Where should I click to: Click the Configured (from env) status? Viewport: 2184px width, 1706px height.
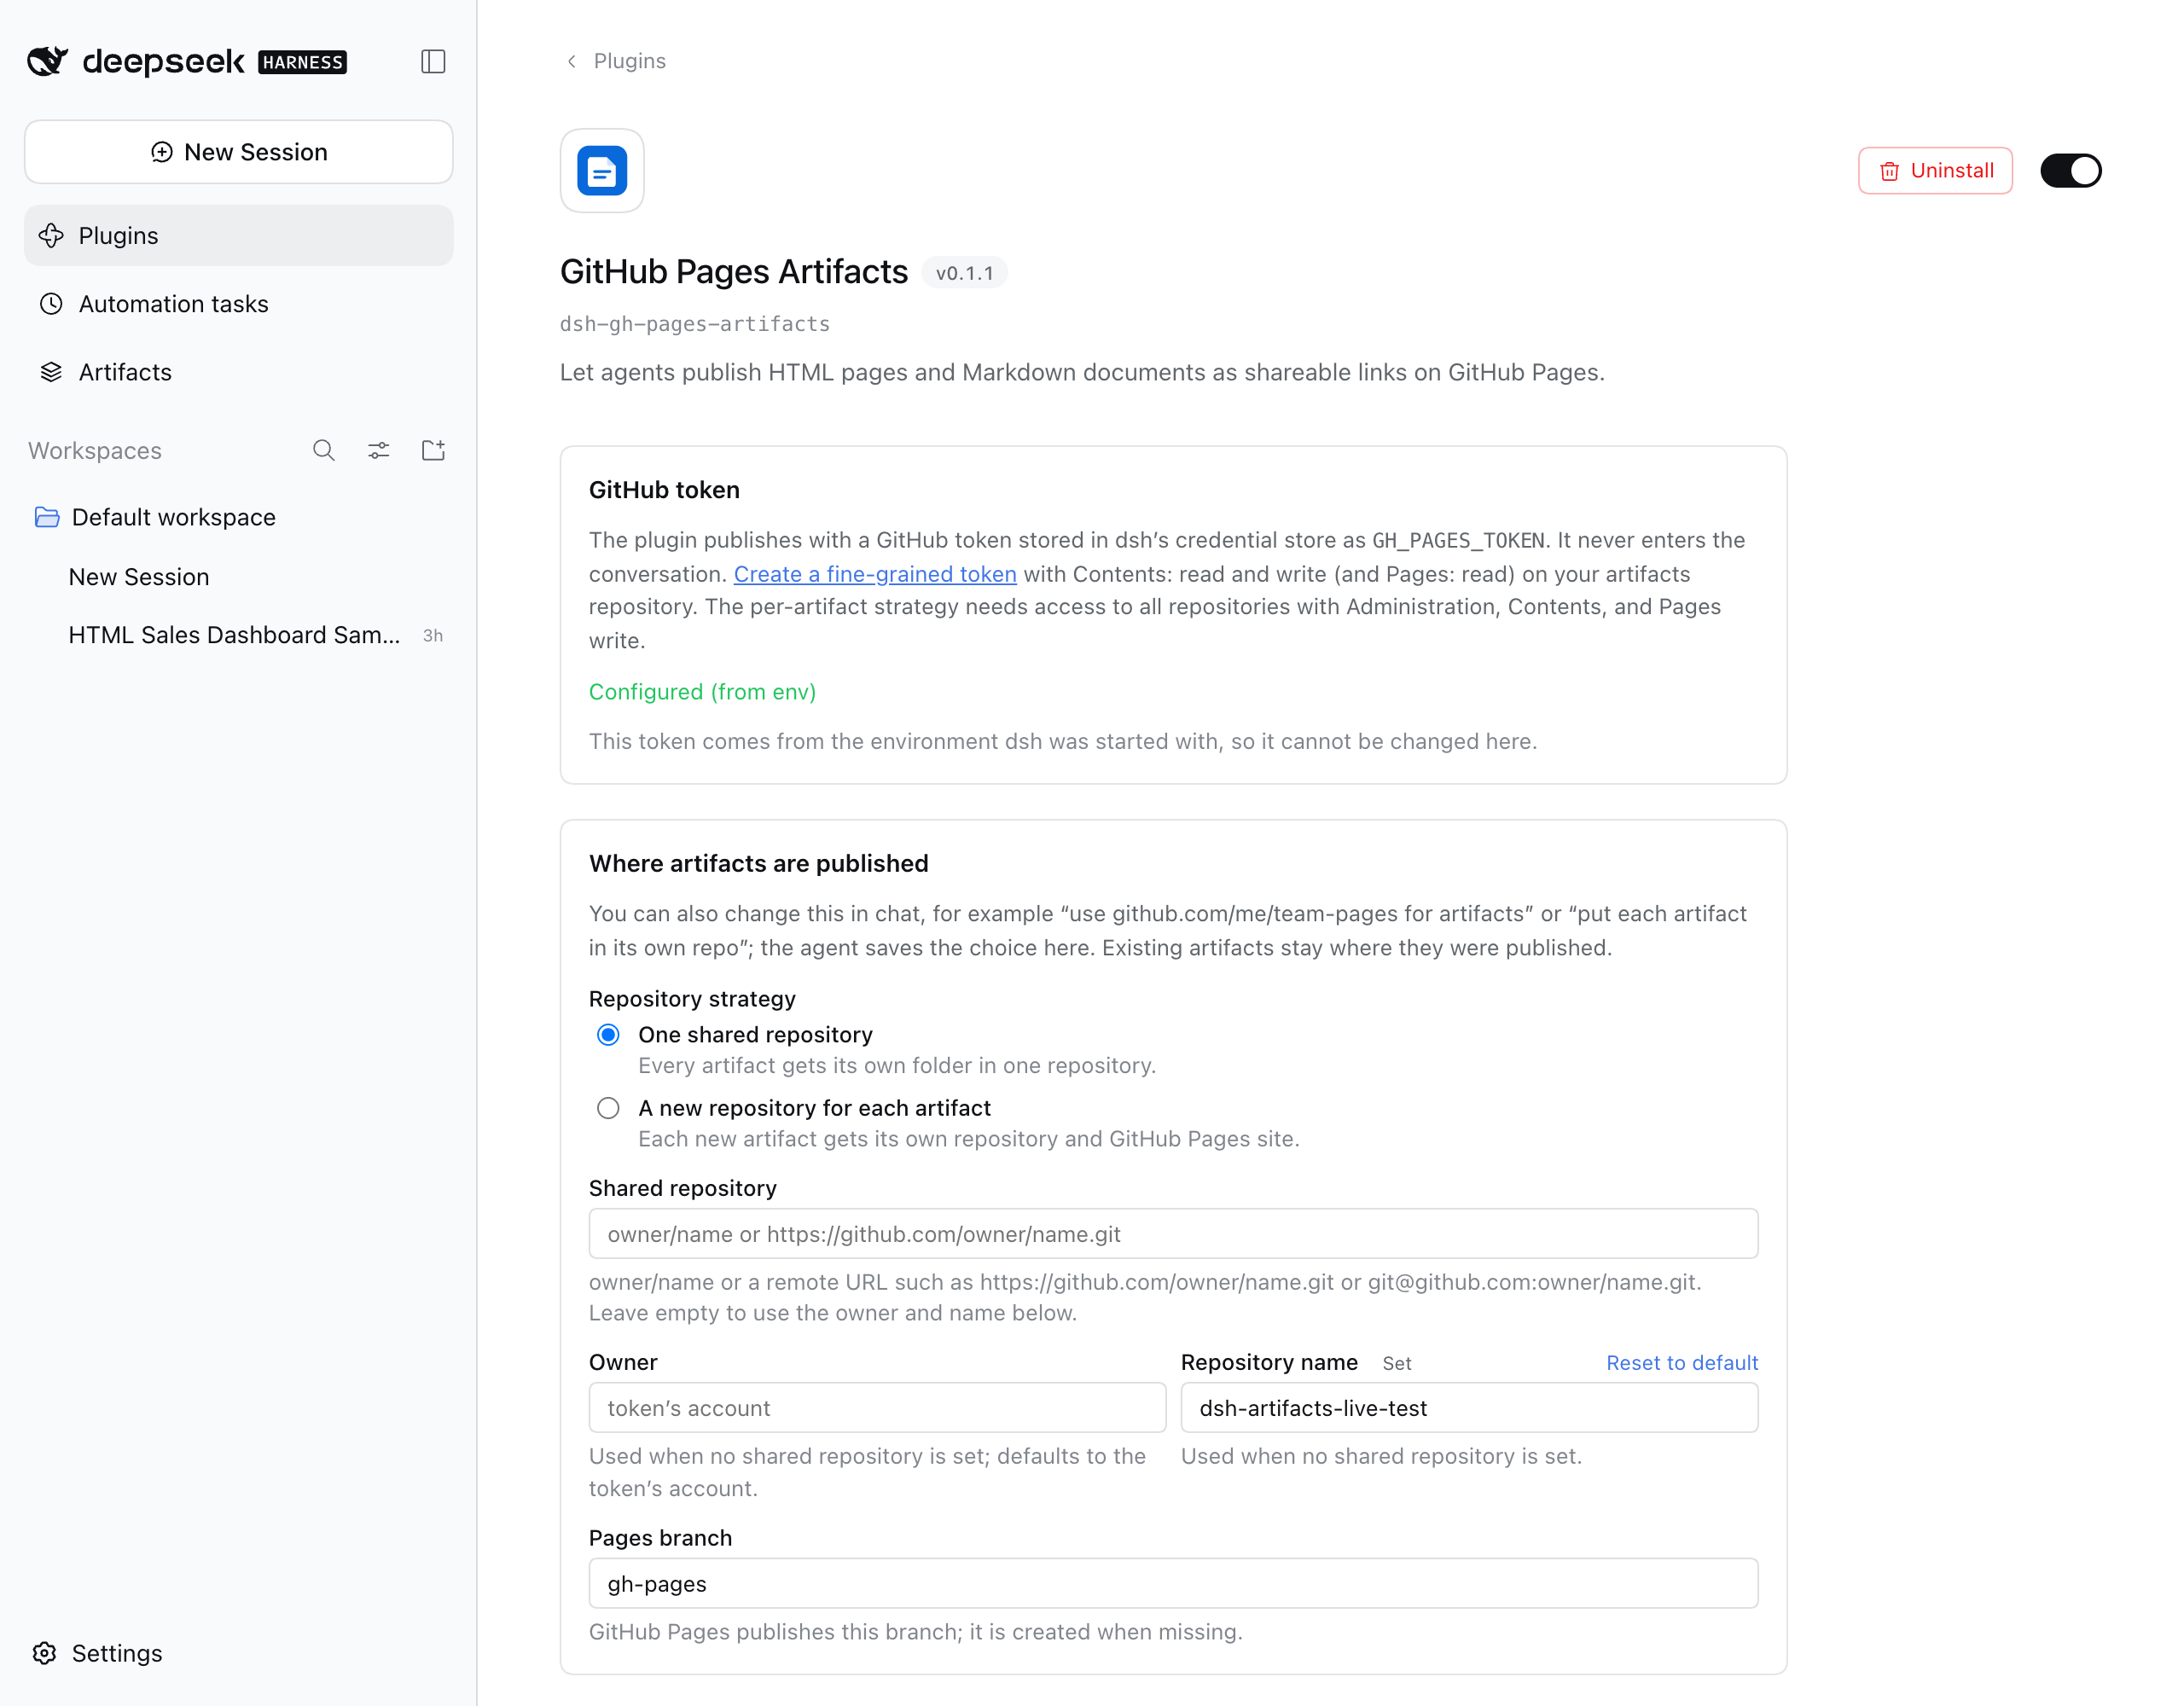click(702, 692)
